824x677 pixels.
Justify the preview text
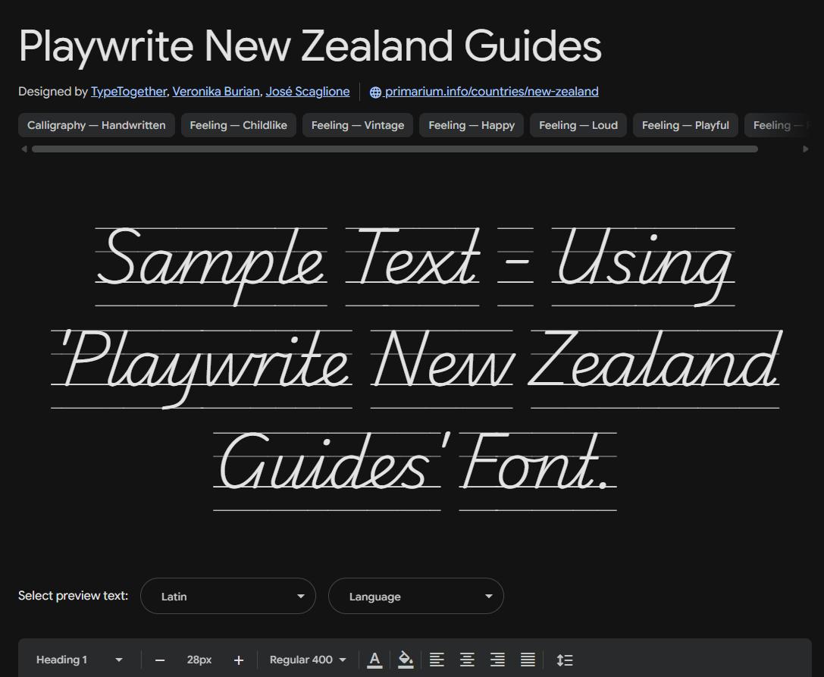(528, 660)
